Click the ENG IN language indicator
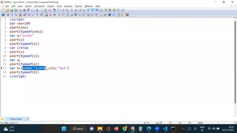Viewport: 237px width, 133px height. pos(202,129)
